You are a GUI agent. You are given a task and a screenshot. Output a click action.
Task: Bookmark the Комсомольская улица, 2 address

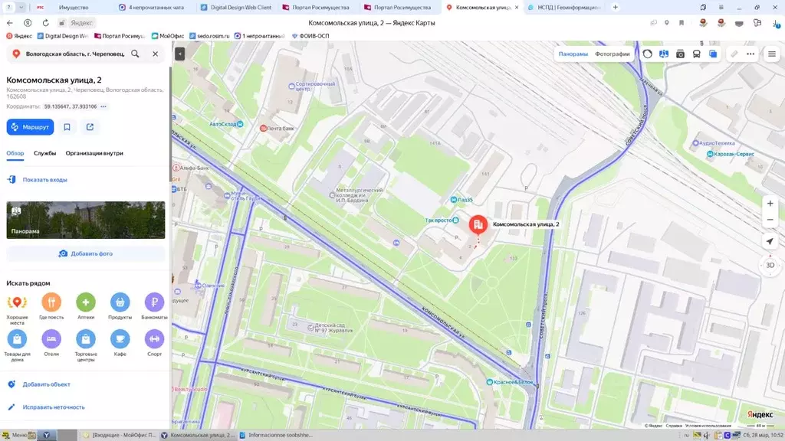[67, 127]
